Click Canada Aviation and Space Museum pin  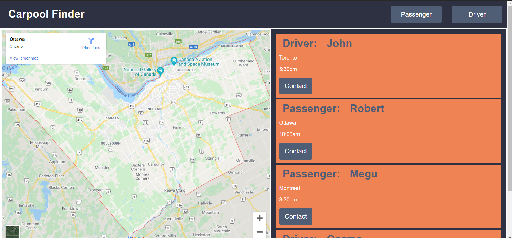pyautogui.click(x=174, y=61)
